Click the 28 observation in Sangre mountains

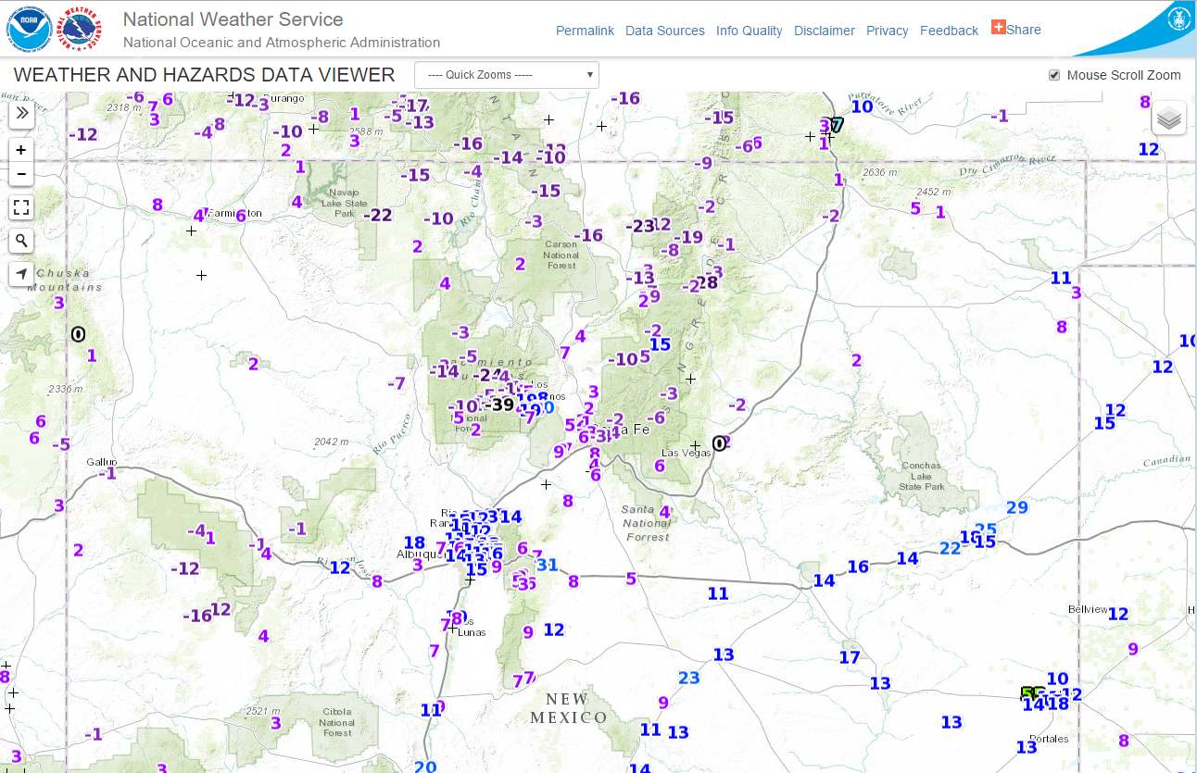(x=708, y=282)
